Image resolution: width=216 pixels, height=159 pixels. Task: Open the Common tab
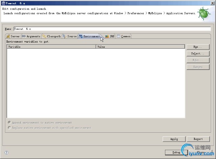tap(124, 36)
